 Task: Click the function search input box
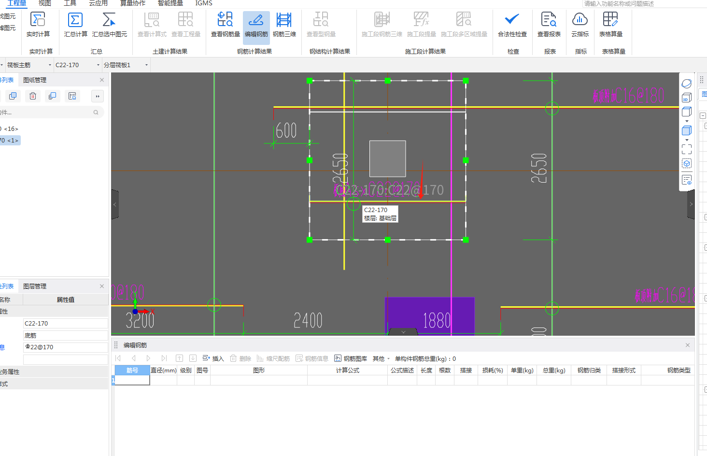(644, 4)
